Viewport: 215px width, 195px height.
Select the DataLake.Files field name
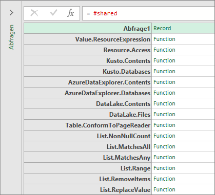(x=130, y=115)
